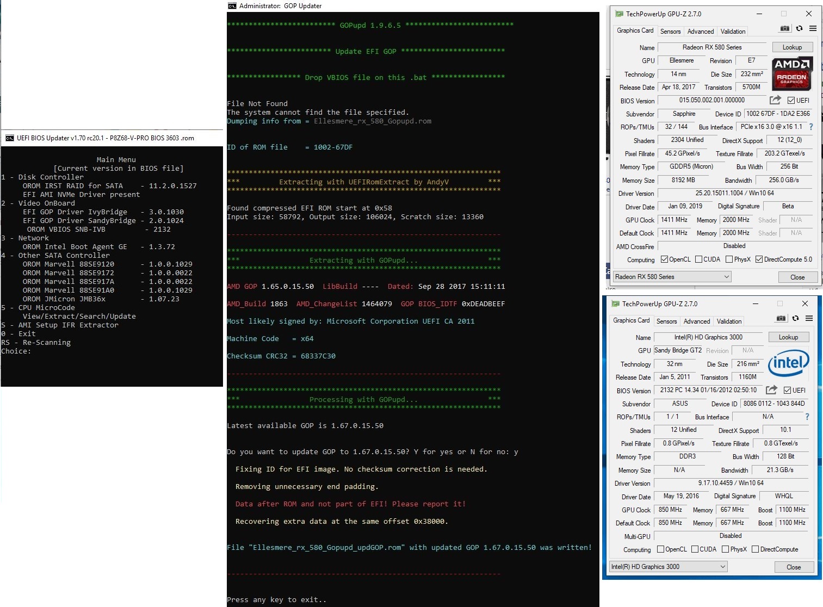
Task: Open the hamburger menu in the Intel HD Graphics GPU-Z window
Action: click(x=809, y=318)
